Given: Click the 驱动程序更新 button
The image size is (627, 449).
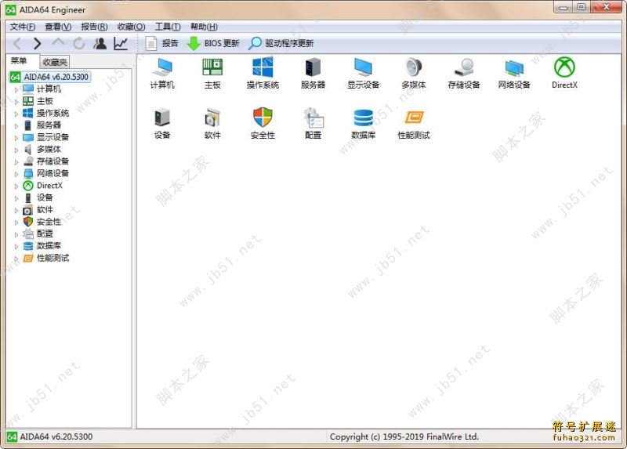Looking at the screenshot, I should [x=281, y=43].
